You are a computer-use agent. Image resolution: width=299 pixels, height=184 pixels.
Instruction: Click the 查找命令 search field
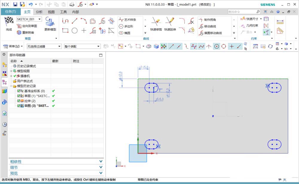(x=242, y=12)
